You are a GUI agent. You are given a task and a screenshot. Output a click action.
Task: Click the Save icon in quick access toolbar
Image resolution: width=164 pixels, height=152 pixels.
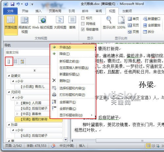pyautogui.click(x=12, y=4)
